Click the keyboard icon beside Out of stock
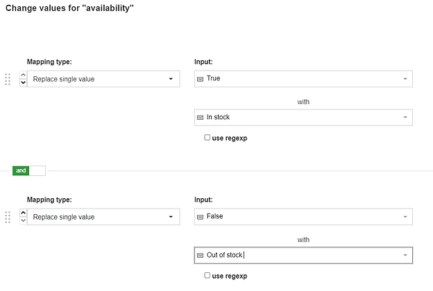The image size is (433, 291). coord(201,256)
